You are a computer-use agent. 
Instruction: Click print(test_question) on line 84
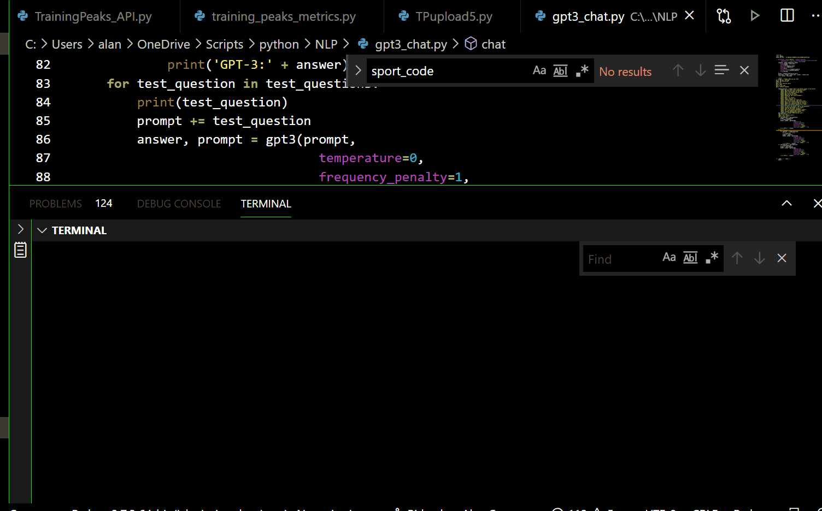pos(212,102)
